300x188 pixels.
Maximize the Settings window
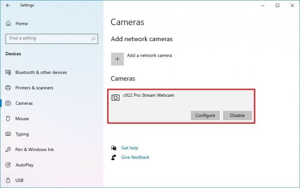coord(277,6)
